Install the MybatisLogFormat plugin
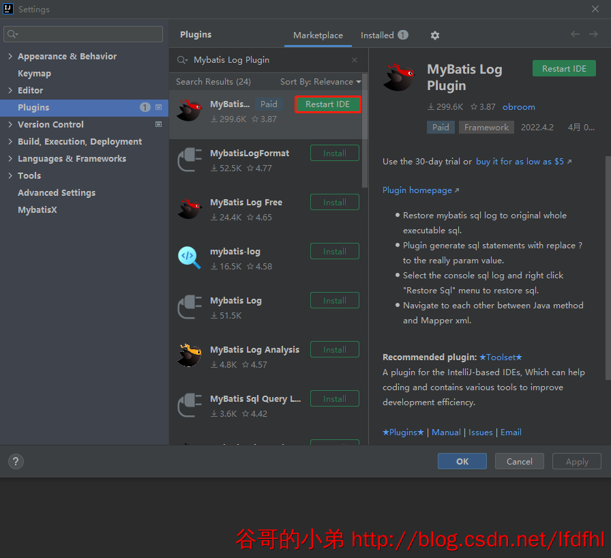 tap(335, 153)
